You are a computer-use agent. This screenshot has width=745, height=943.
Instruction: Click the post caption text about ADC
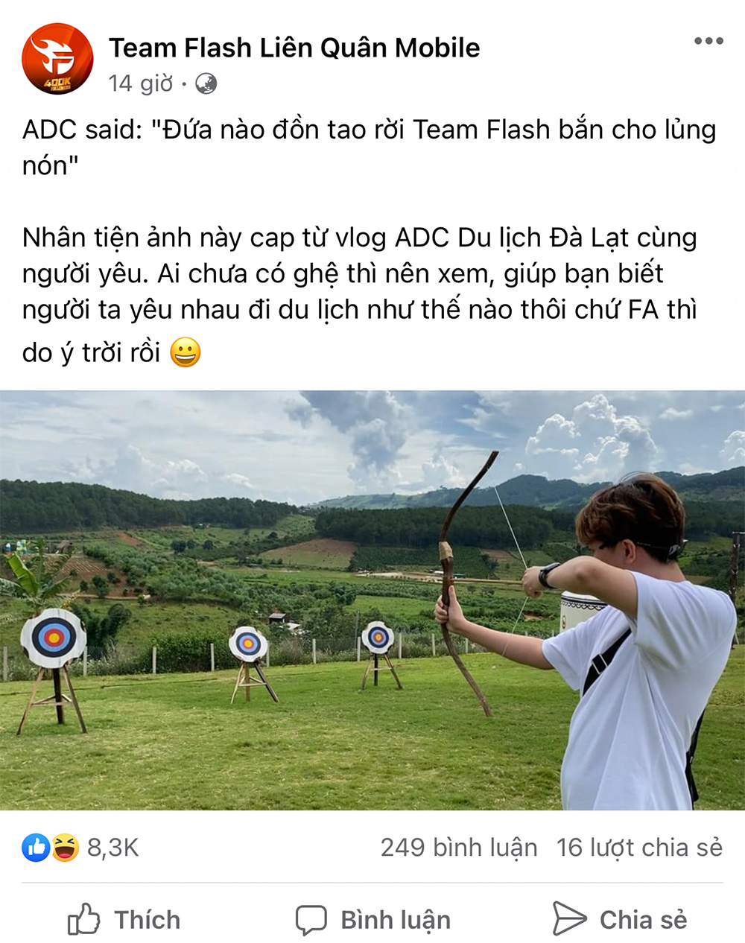point(370,147)
